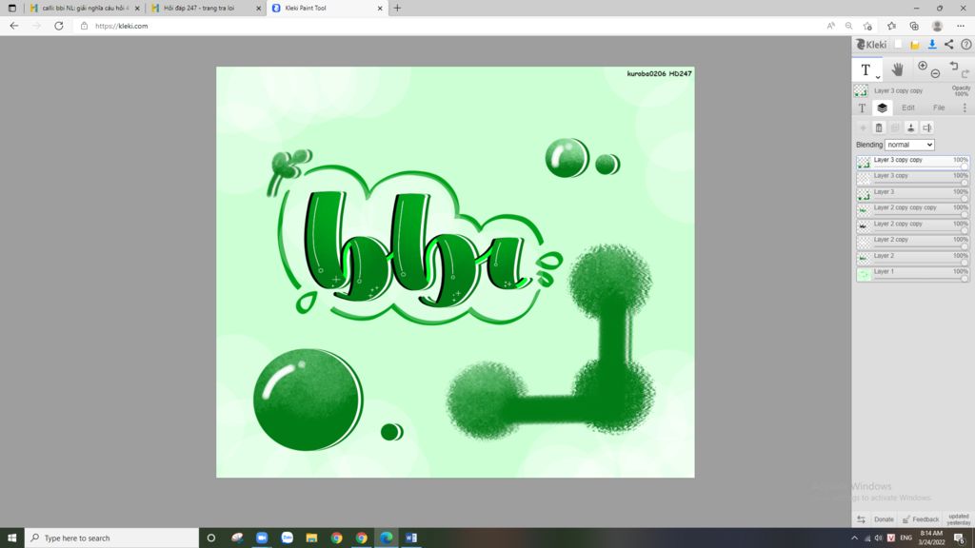Open the File tab
The image size is (975, 548).
939,108
